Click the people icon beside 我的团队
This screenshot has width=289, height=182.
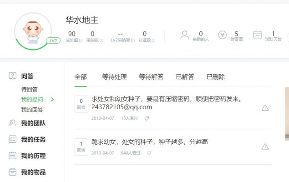[13, 123]
